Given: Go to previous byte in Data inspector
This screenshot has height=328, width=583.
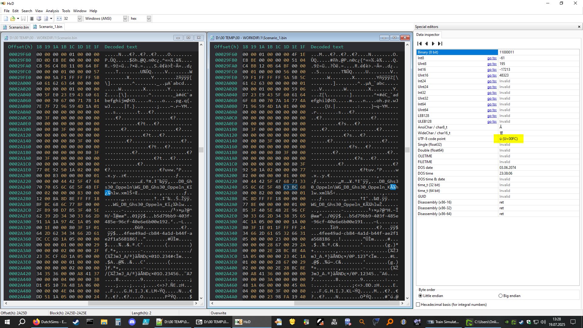Looking at the screenshot, I should (x=426, y=44).
